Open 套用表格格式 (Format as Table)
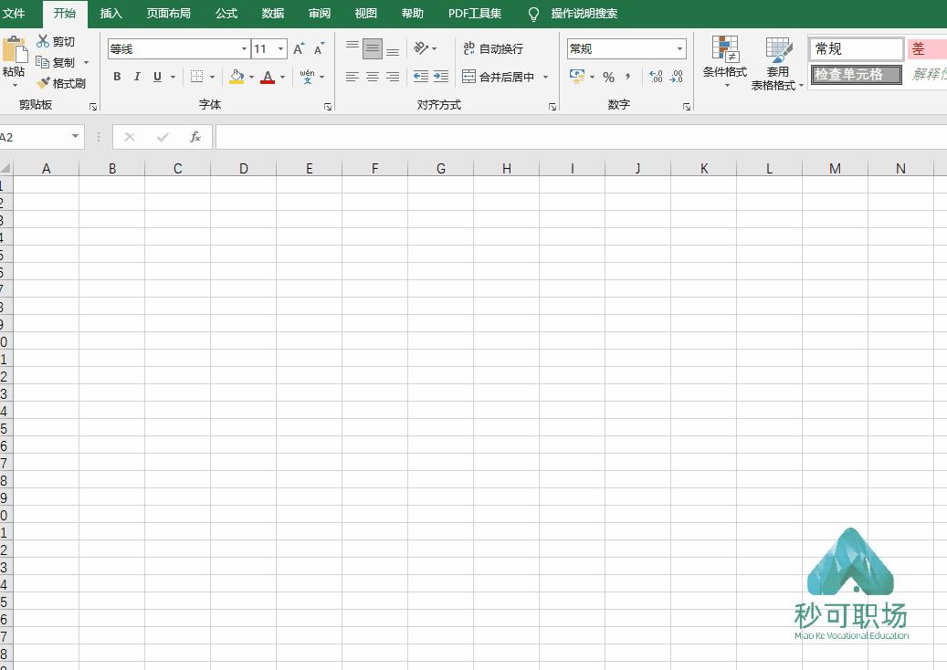This screenshot has width=947, height=670. point(778,62)
